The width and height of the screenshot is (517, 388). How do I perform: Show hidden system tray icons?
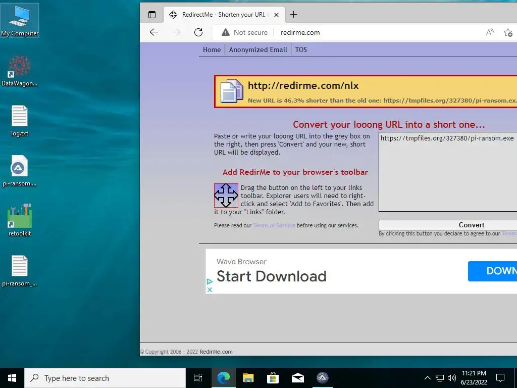click(x=427, y=378)
